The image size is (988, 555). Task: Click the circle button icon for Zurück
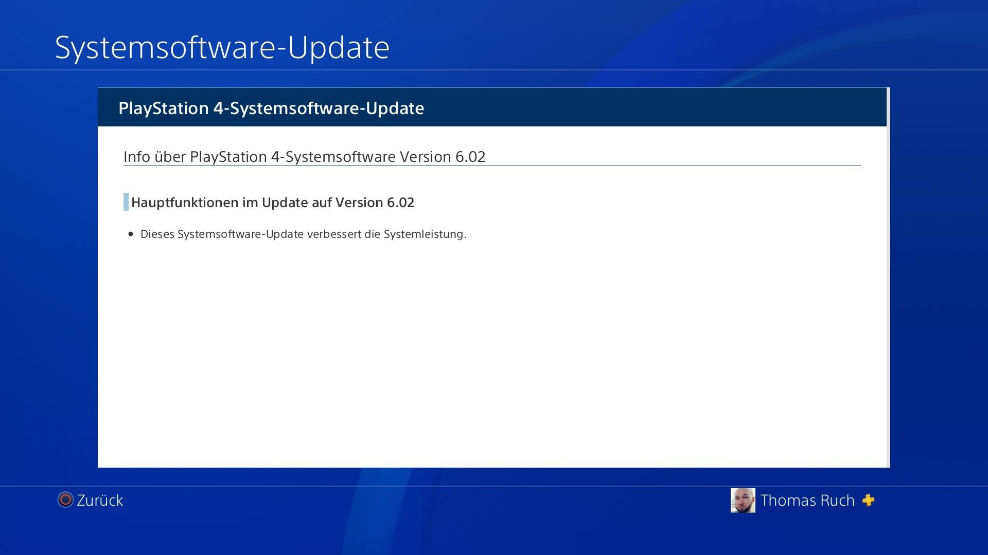pyautogui.click(x=65, y=500)
